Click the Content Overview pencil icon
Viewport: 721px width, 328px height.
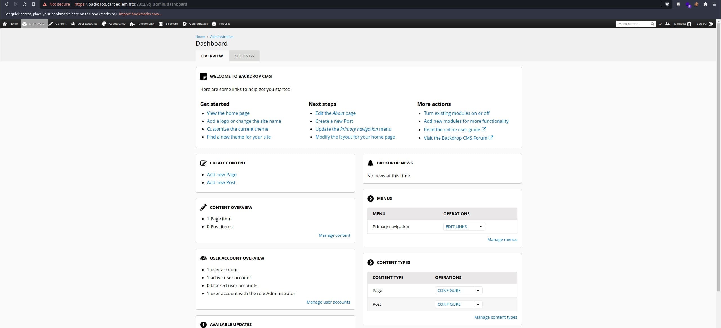pyautogui.click(x=203, y=207)
